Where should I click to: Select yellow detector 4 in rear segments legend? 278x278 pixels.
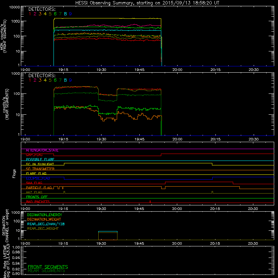(x=45, y=80)
